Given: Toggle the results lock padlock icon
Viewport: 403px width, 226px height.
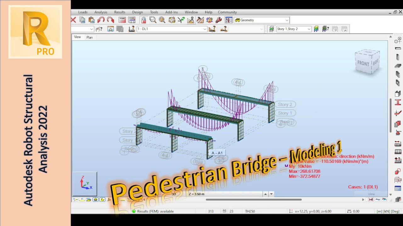Looking at the screenshot, I should click(x=144, y=20).
